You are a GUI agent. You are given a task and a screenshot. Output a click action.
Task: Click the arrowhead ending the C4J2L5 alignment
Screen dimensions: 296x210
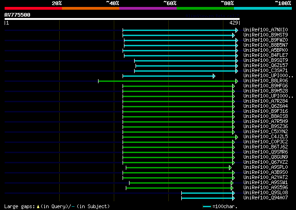tap(237, 137)
